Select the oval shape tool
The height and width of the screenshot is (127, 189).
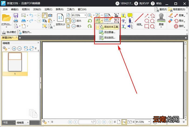coord(147,21)
